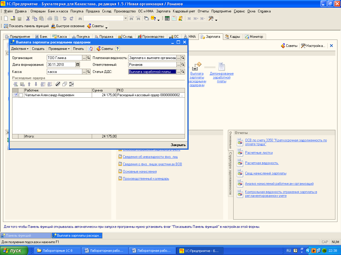
Task: Open the Действия dropdown menu
Action: (20, 49)
